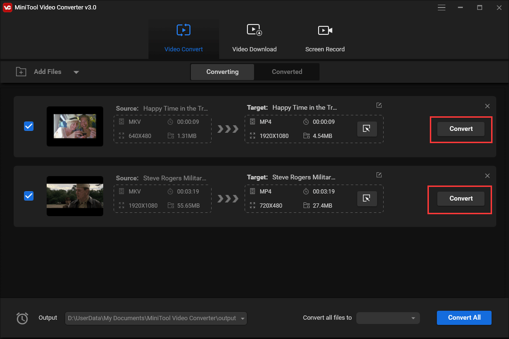Open the Convert all files to dropdown
Image resolution: width=509 pixels, height=339 pixels.
388,318
